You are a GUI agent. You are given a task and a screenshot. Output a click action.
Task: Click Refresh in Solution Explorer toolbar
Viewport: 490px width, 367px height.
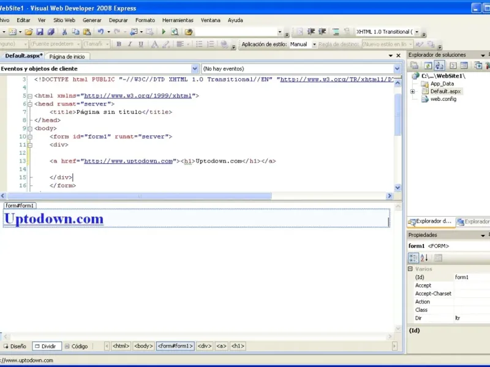tap(428, 65)
